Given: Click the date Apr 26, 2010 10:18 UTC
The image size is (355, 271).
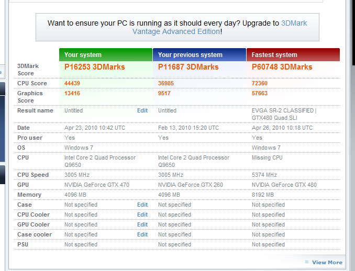Looking at the screenshot, I should [x=282, y=128].
